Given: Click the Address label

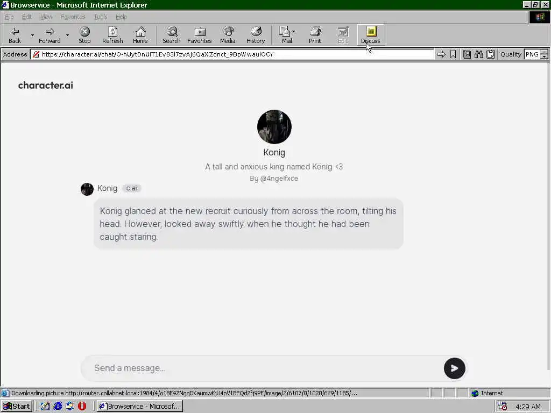Looking at the screenshot, I should point(15,54).
